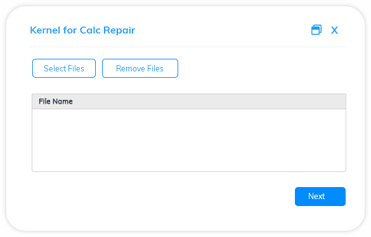Select the blank row under File Name
The height and width of the screenshot is (237, 371).
189,140
